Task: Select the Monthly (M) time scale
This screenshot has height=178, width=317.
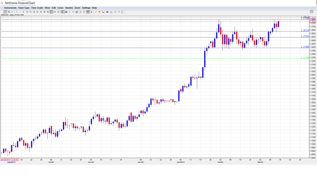Action: click(58, 12)
